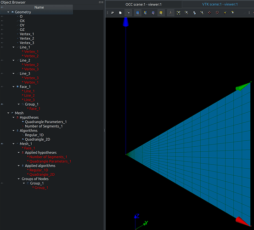Click the Dump view camera icon
Image resolution: width=254 pixels, height=230 pixels.
pos(113,13)
